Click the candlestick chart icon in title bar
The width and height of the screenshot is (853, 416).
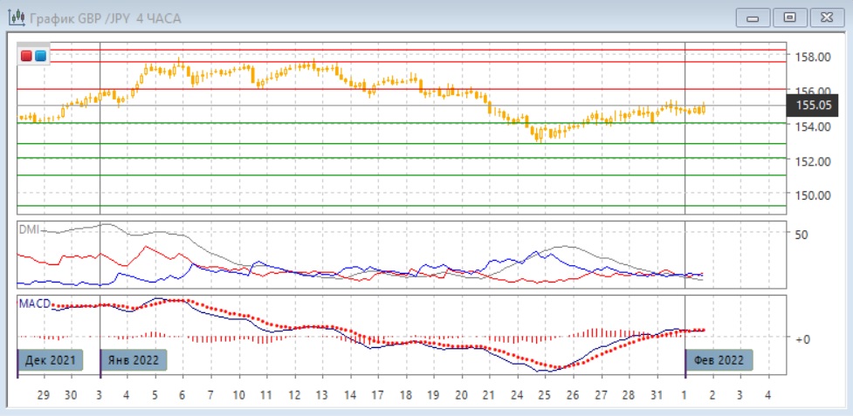click(16, 17)
